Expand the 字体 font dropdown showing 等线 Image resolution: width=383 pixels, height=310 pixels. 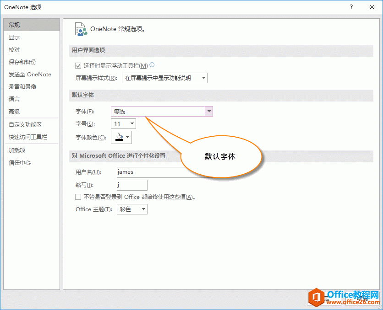coord(208,111)
